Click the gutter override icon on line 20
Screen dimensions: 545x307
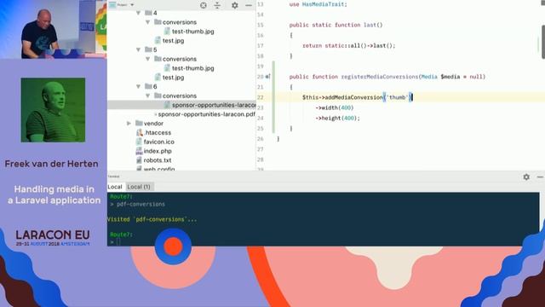click(267, 77)
